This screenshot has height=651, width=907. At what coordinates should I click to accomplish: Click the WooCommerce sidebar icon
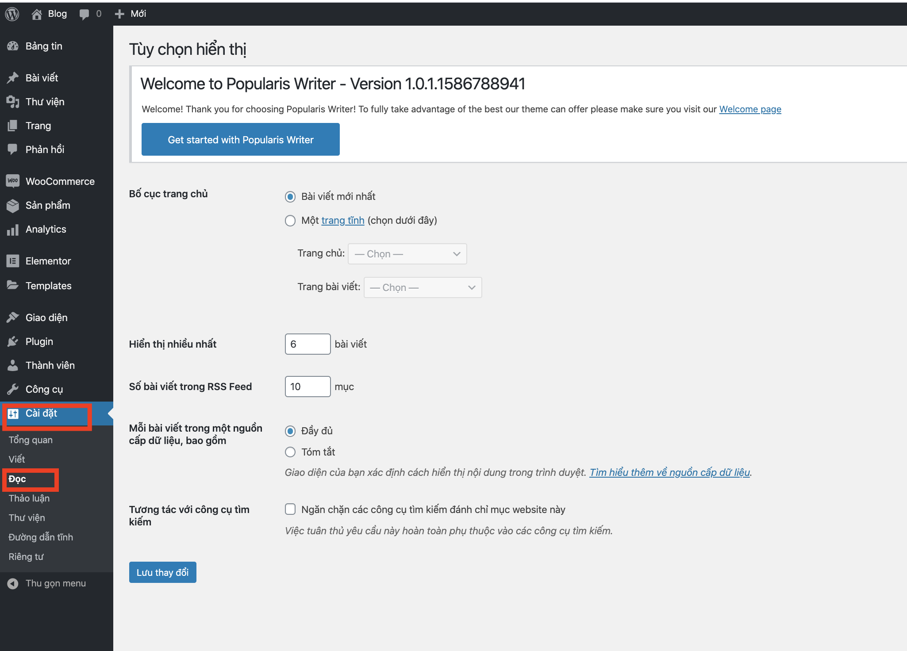click(x=13, y=182)
